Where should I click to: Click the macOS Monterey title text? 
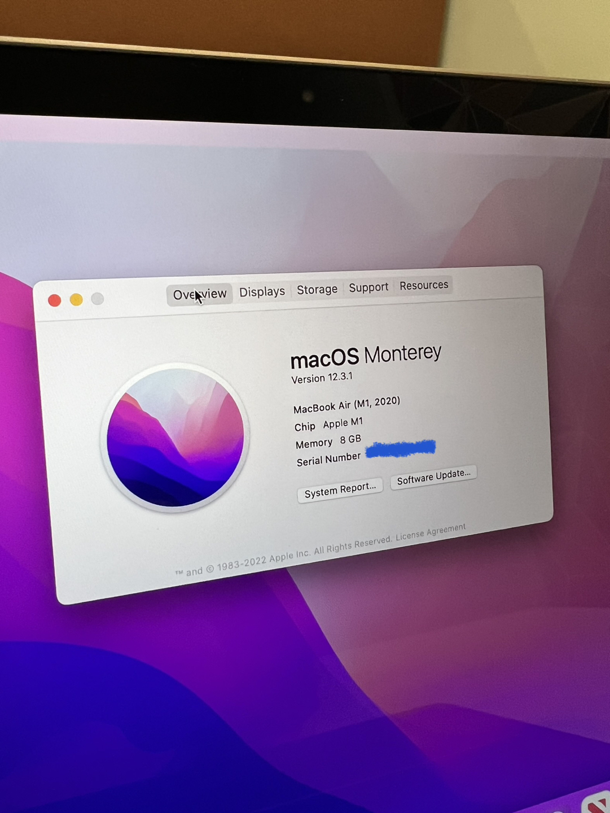click(366, 356)
